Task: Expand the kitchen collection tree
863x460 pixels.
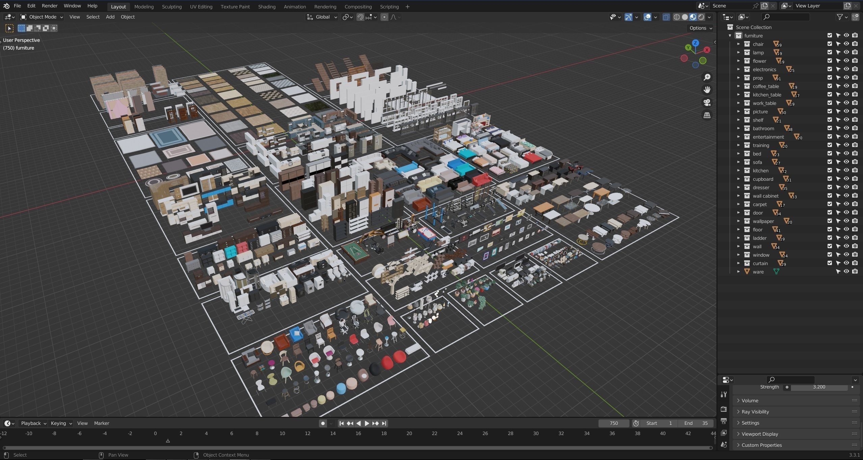Action: (738, 171)
